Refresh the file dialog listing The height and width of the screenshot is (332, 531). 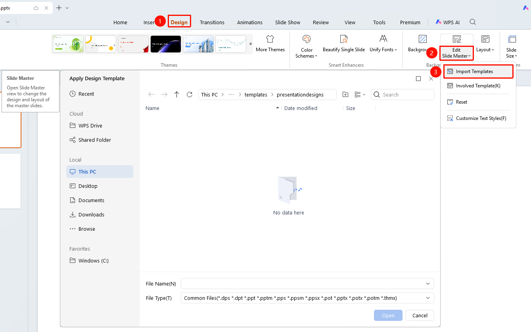click(190, 95)
